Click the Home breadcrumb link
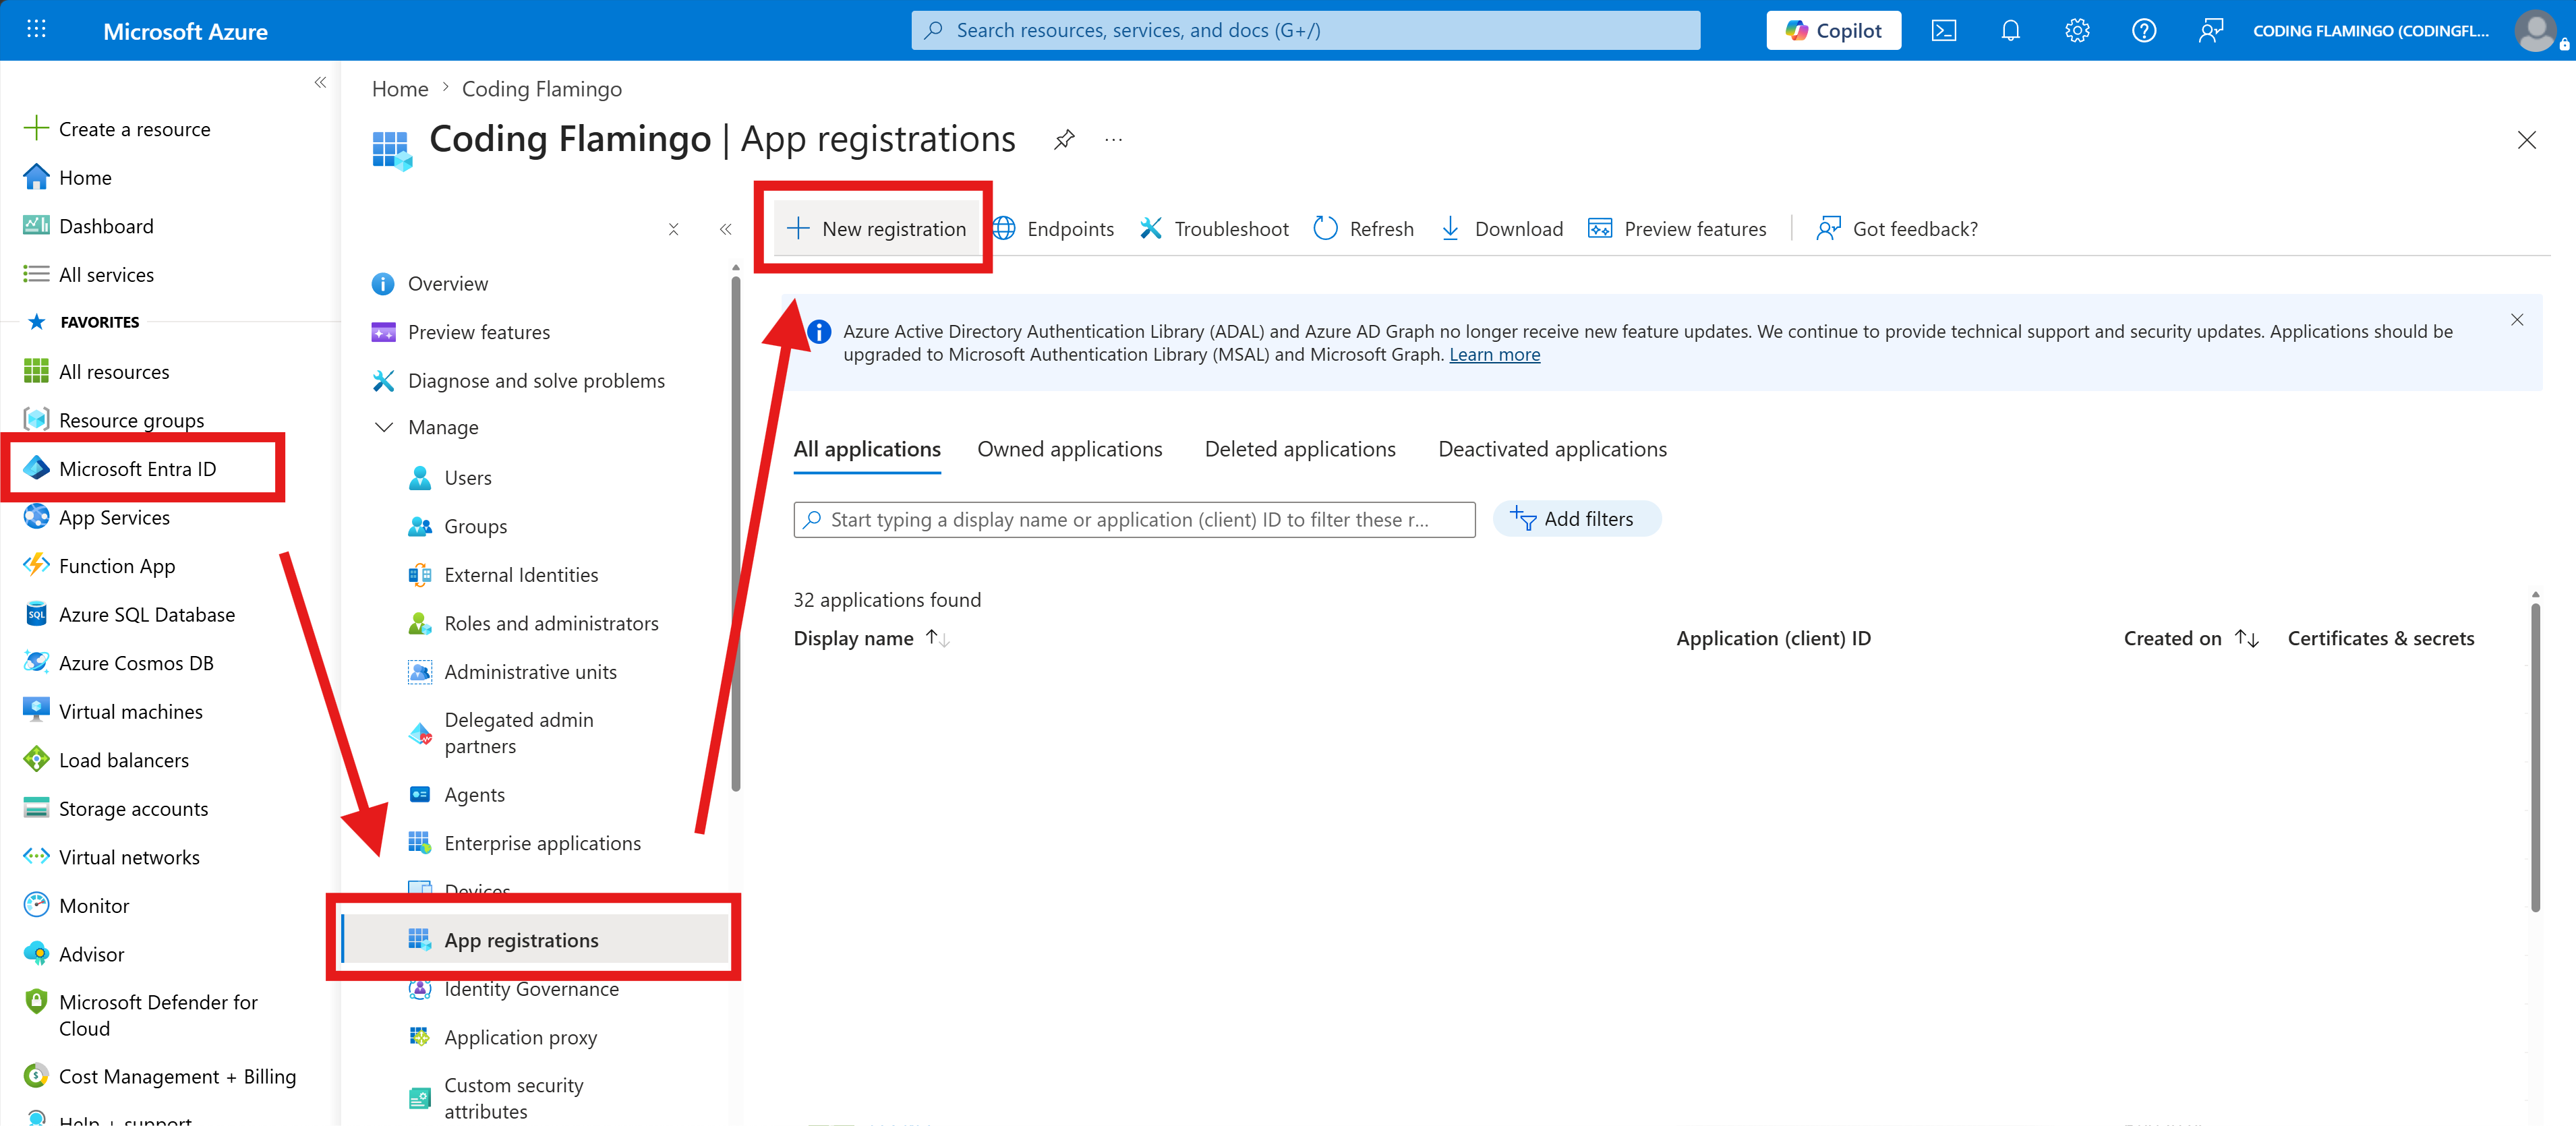The width and height of the screenshot is (2576, 1126). [x=400, y=89]
